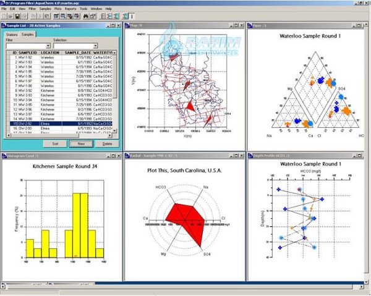This screenshot has height=296, width=371.
Task: Click the sample window icon with red X
Action: [77, 16]
